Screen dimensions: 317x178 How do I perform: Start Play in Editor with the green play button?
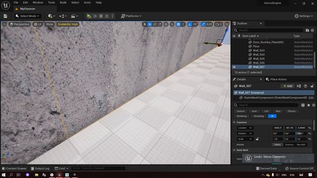click(89, 16)
